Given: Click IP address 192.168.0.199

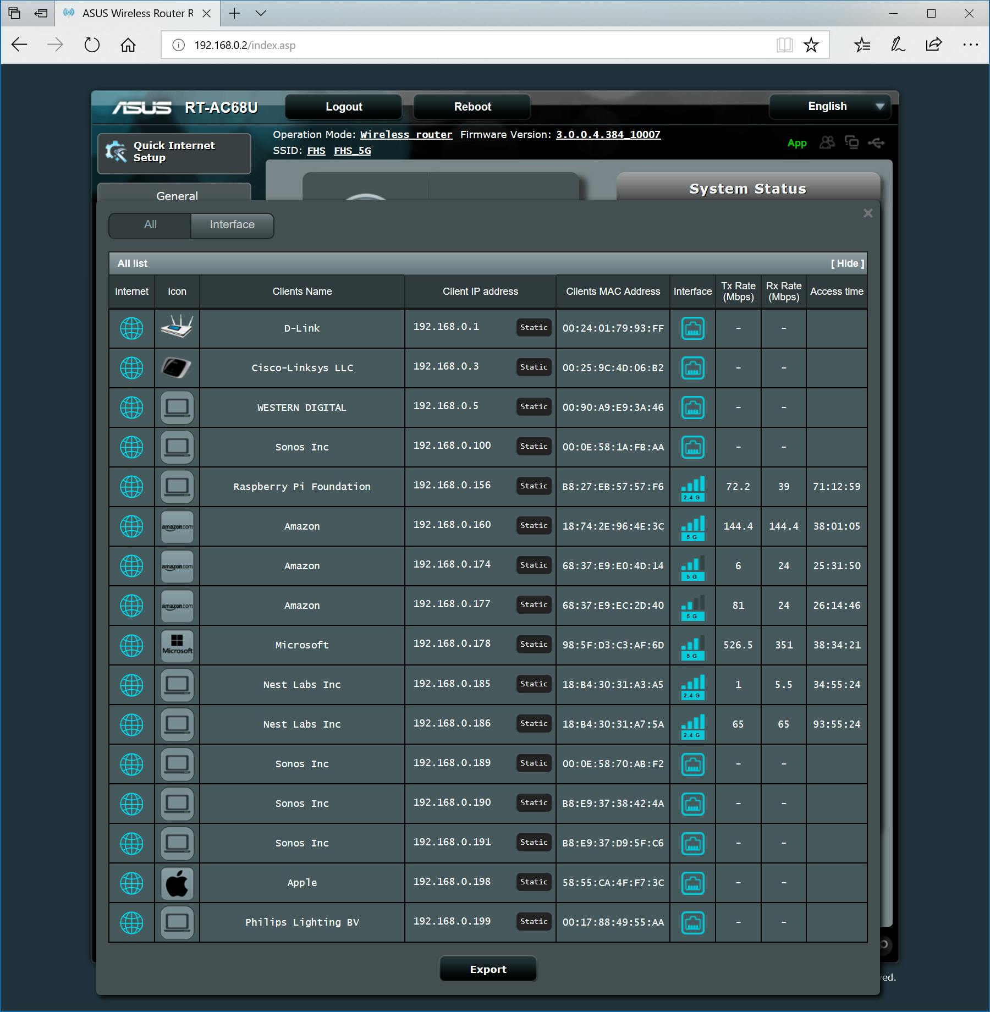Looking at the screenshot, I should pos(452,921).
